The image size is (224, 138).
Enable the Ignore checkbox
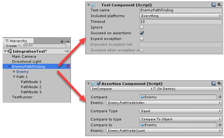(x=142, y=27)
